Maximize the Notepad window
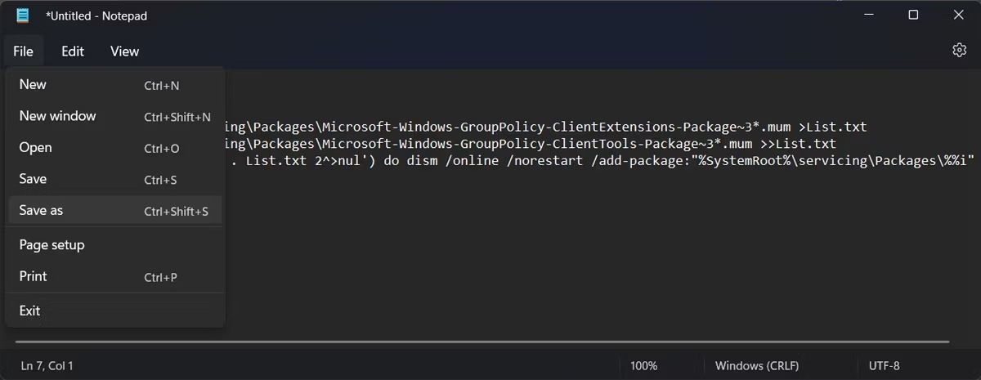This screenshot has height=380, width=981. pos(913,15)
